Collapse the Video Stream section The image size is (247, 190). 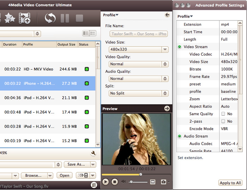pos(180,47)
